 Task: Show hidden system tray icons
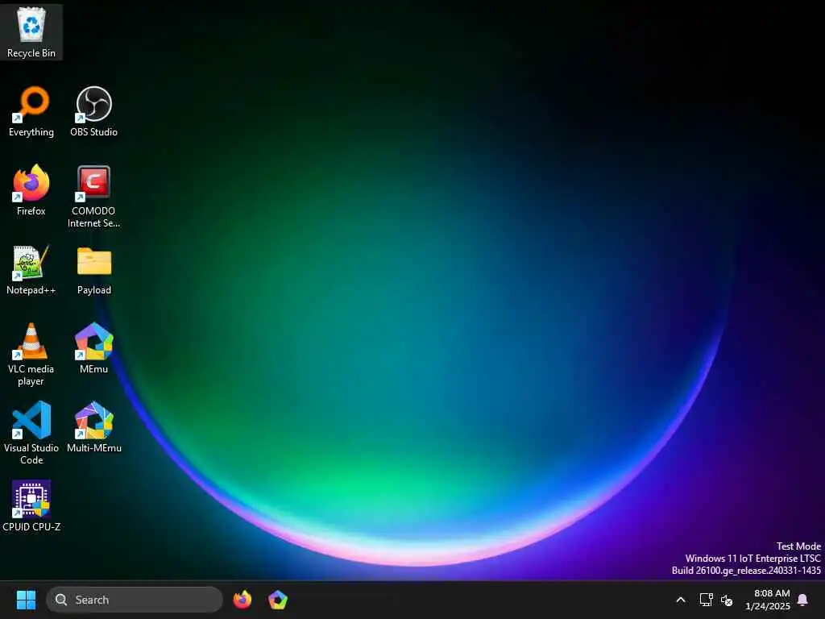[680, 600]
